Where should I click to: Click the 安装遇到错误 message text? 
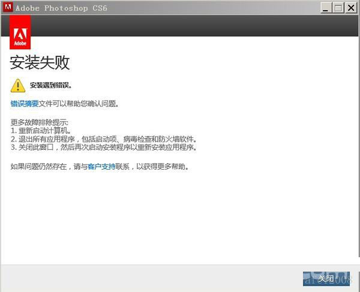point(51,85)
